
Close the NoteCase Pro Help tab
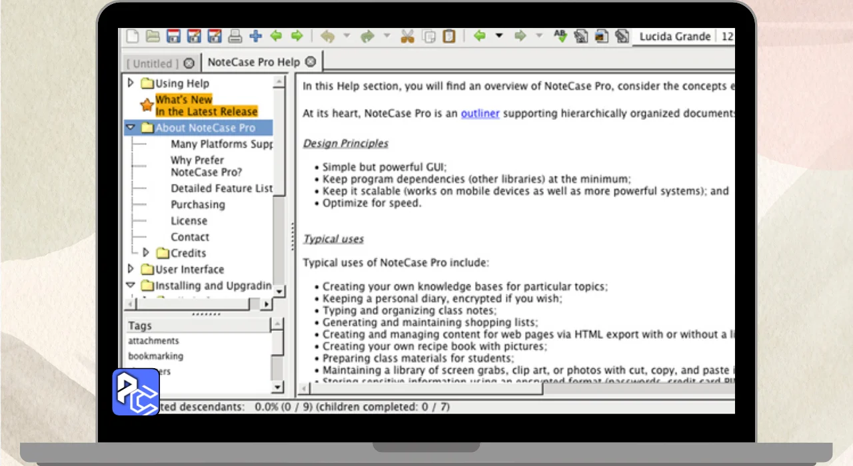(x=311, y=62)
